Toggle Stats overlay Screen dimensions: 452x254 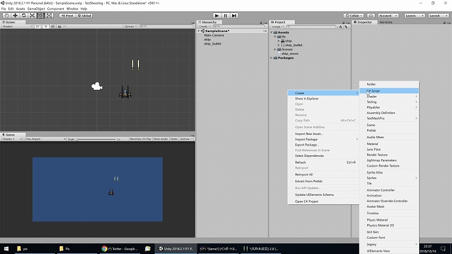click(x=174, y=139)
